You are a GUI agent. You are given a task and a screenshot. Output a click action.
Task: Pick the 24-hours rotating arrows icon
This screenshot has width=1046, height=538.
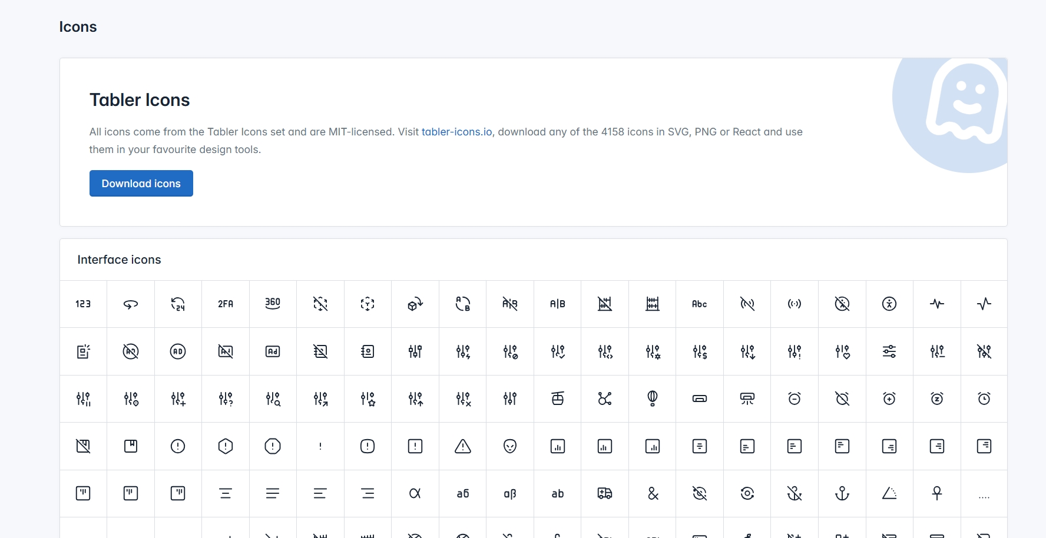pyautogui.click(x=178, y=304)
